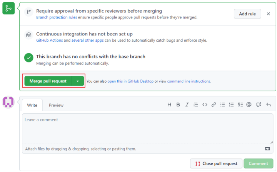
Task: Add a link with the chain icon
Action: (x=214, y=105)
